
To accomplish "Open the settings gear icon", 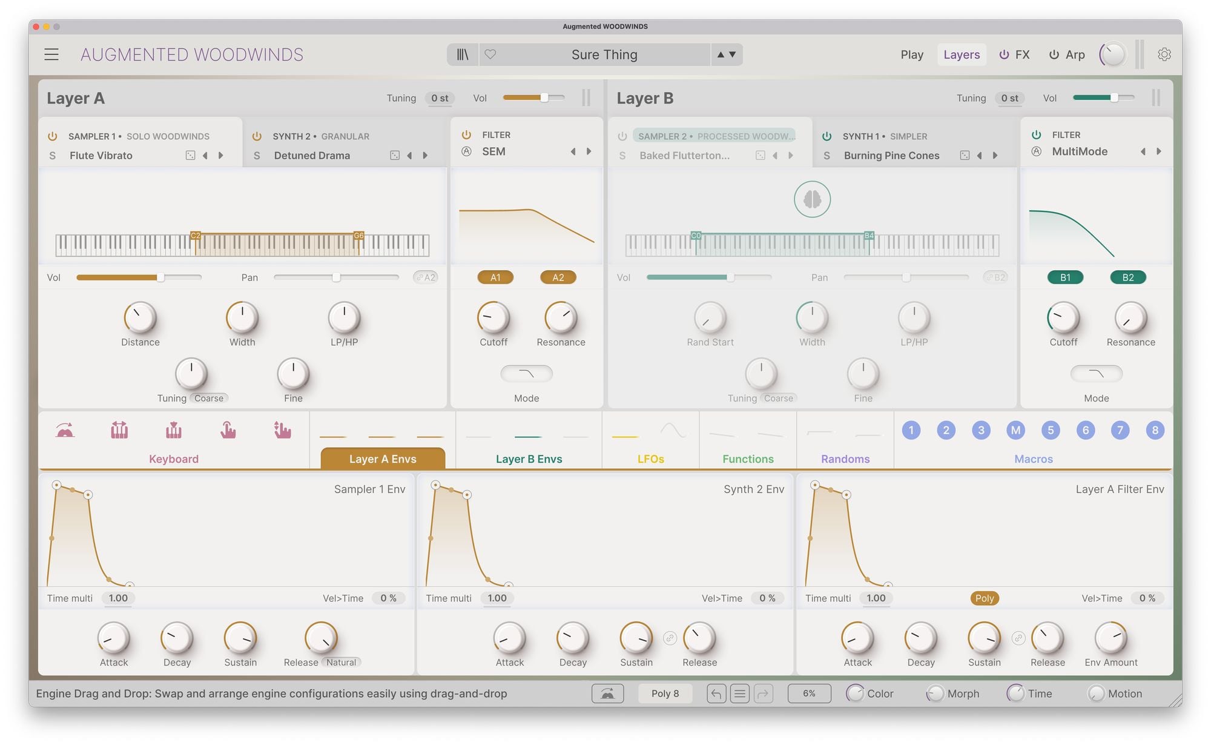I will coord(1164,55).
